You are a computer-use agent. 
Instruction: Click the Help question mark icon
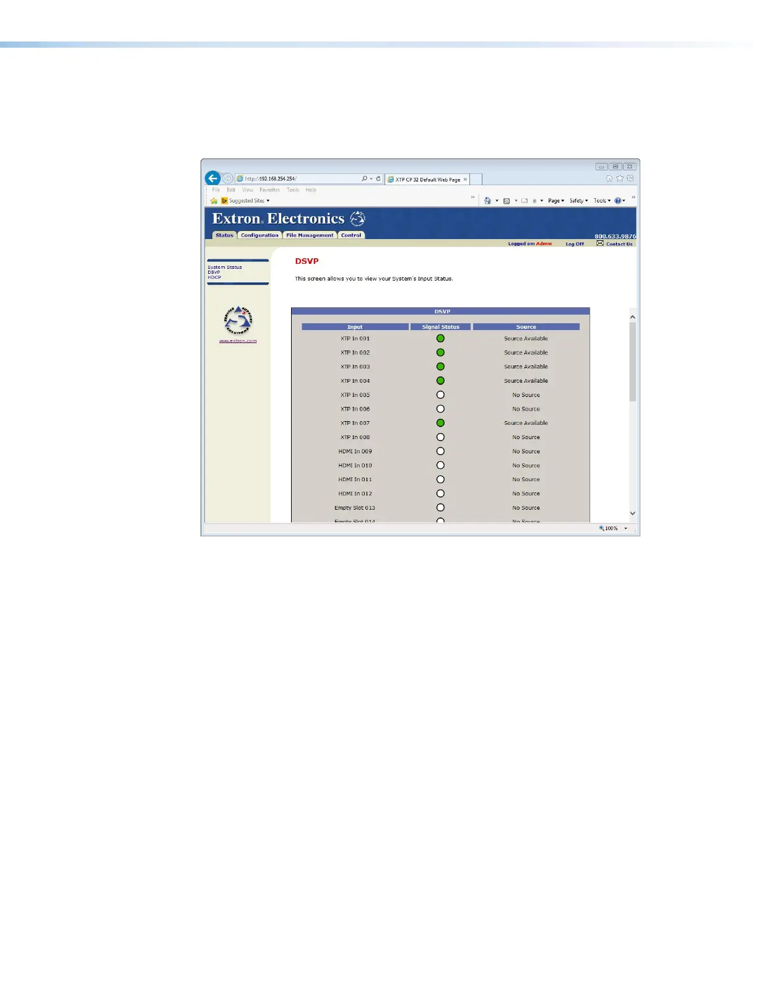tap(617, 201)
